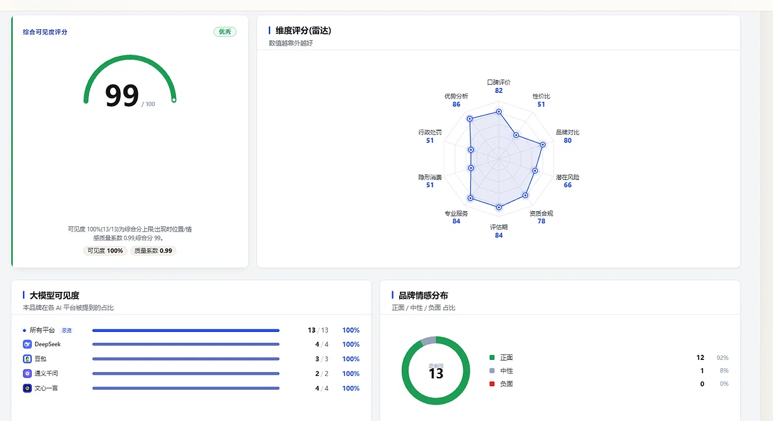Select the 潜在风险 radar data point
The height and width of the screenshot is (421, 773).
pos(535,170)
